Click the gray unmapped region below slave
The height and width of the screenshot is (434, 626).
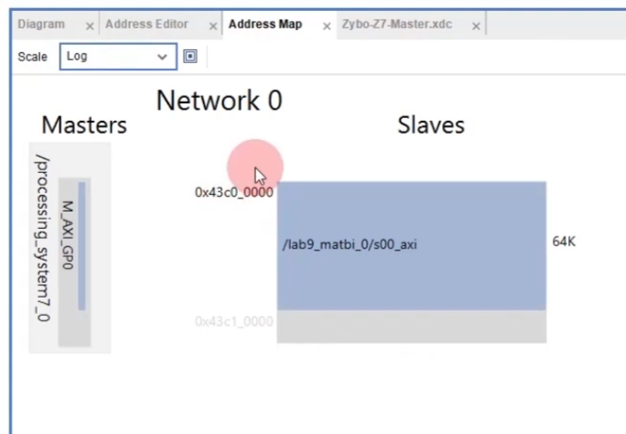[x=412, y=327]
